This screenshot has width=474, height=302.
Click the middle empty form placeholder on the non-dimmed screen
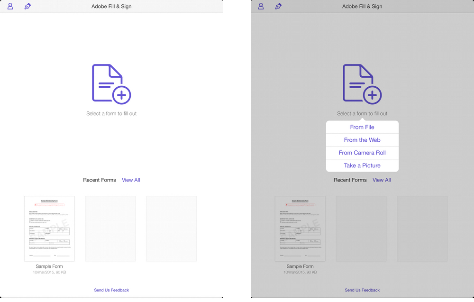[x=110, y=229]
